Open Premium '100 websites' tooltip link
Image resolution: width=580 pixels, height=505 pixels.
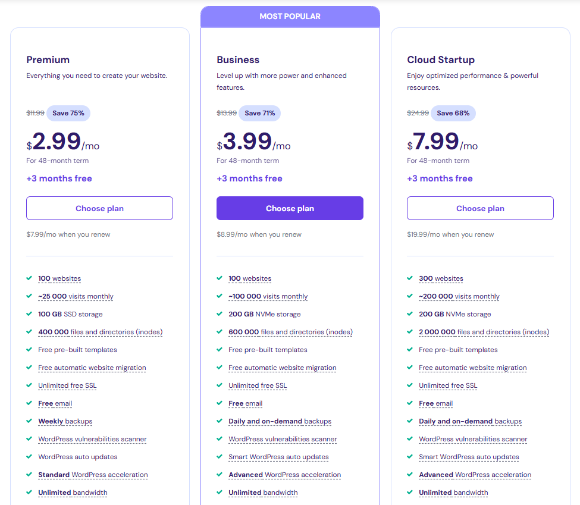tap(59, 278)
